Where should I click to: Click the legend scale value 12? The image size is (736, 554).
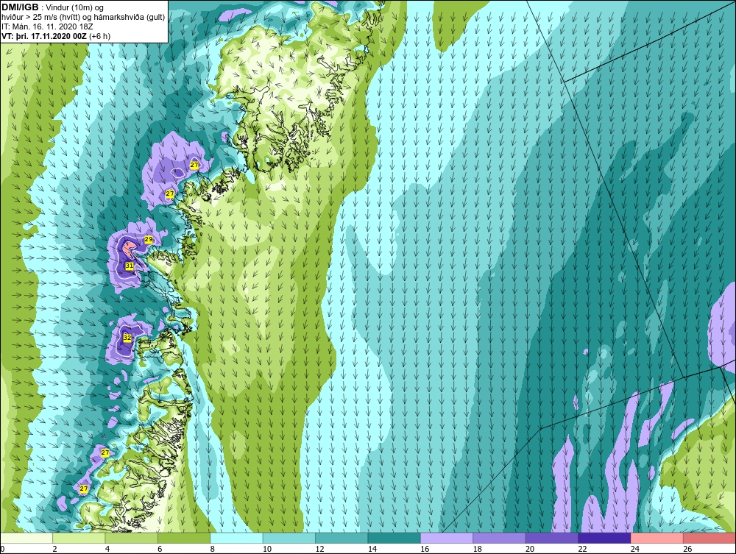click(319, 549)
